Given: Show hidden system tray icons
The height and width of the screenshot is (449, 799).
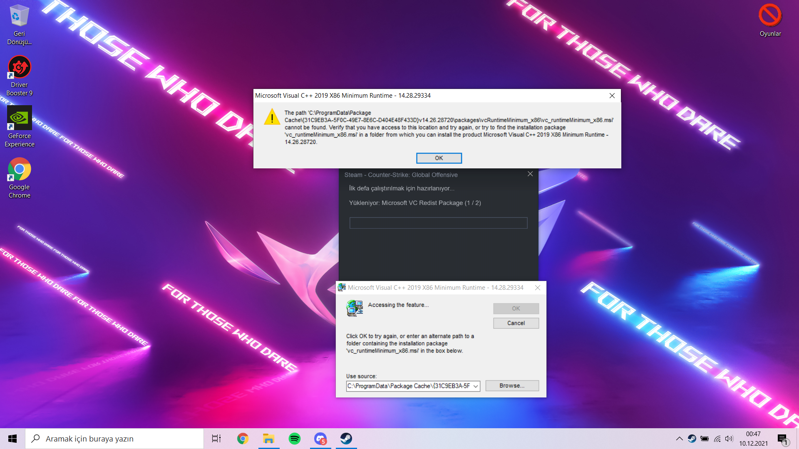Looking at the screenshot, I should coord(679,439).
